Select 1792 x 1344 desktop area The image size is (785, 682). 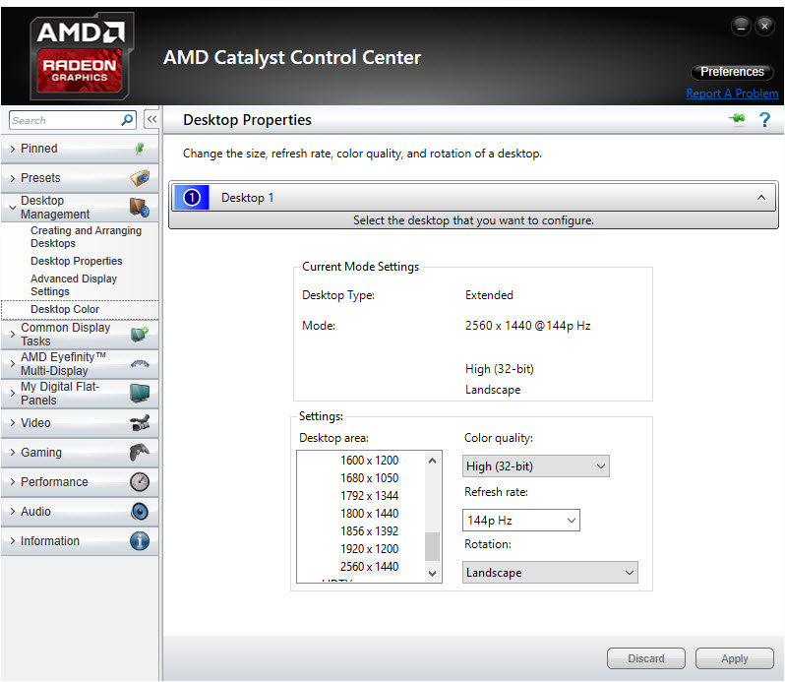click(370, 496)
